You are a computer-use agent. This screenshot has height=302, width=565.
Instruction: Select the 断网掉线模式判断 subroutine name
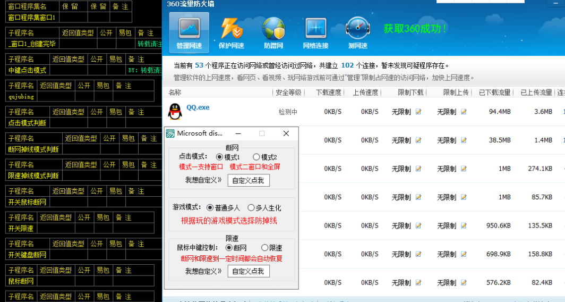[34, 149]
